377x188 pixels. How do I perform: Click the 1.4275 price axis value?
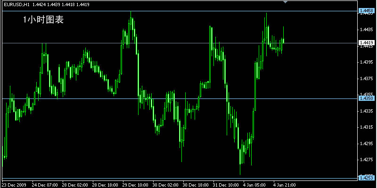367,160
